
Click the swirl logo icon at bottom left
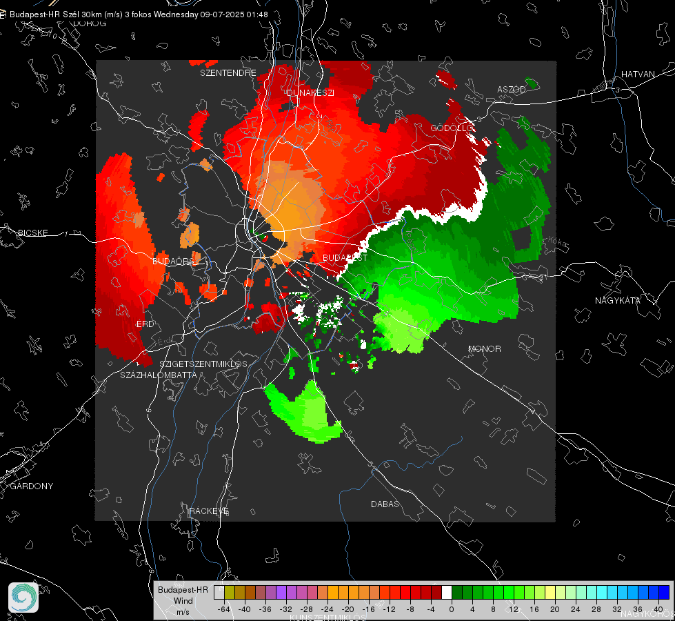23,598
